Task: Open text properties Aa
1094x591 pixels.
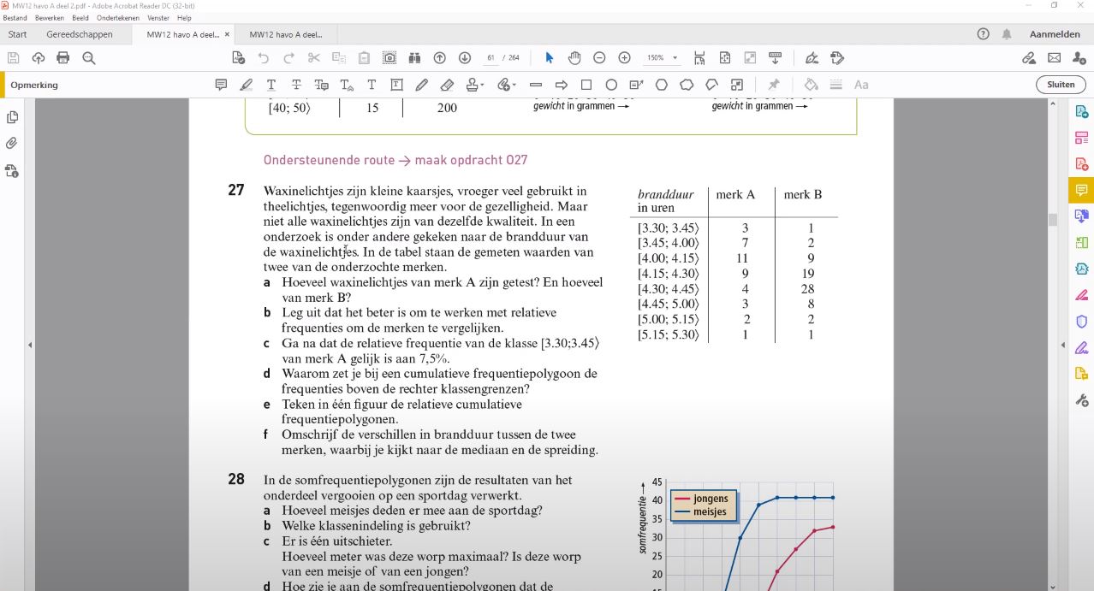Action: click(861, 85)
